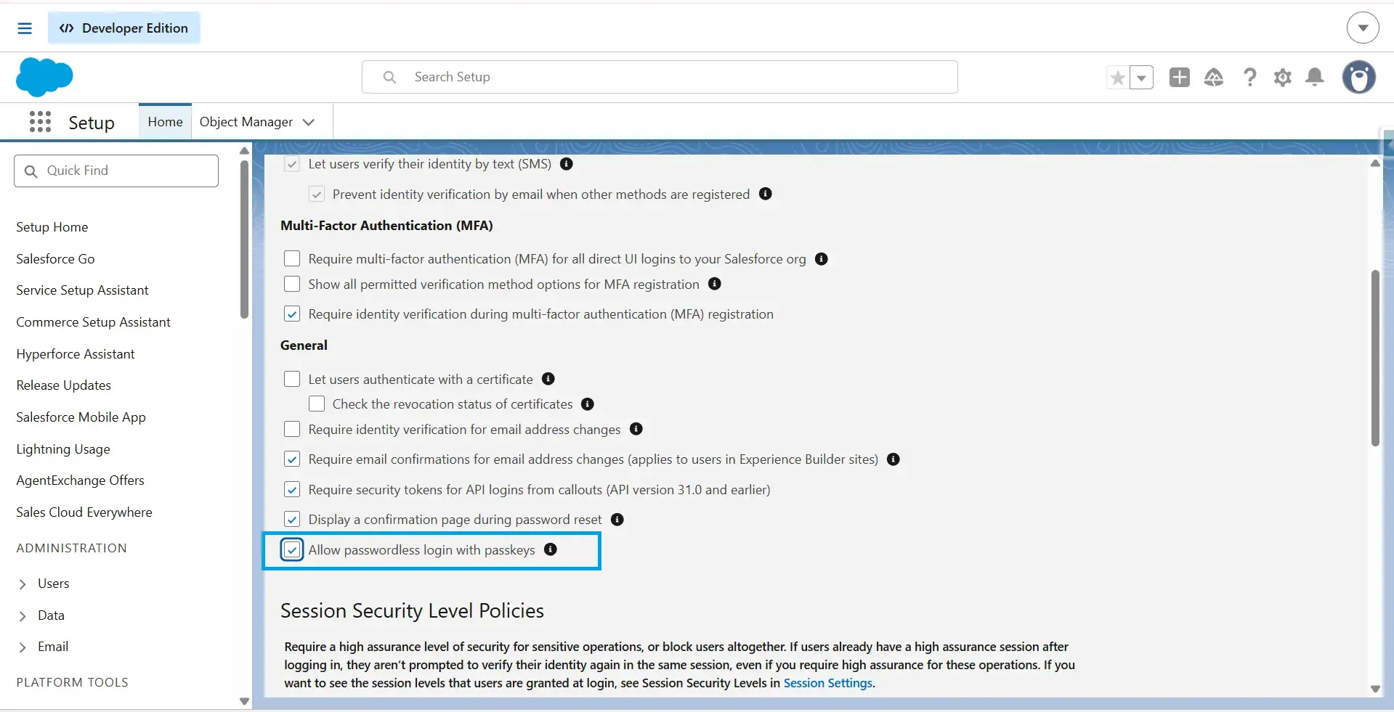Focus the Quick Find box

(x=116, y=171)
